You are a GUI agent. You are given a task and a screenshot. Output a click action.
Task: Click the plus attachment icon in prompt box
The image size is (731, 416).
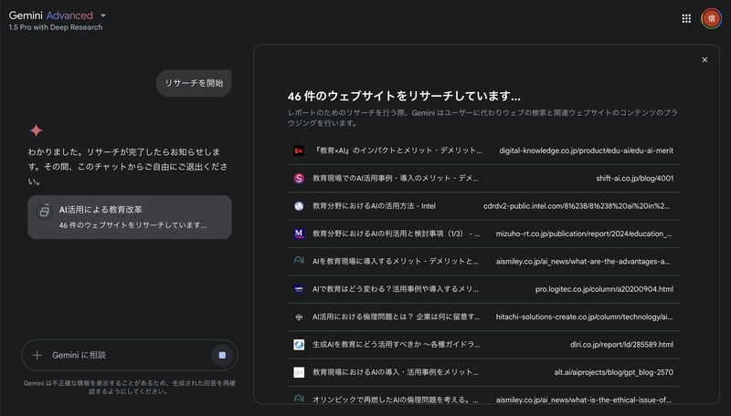point(37,355)
